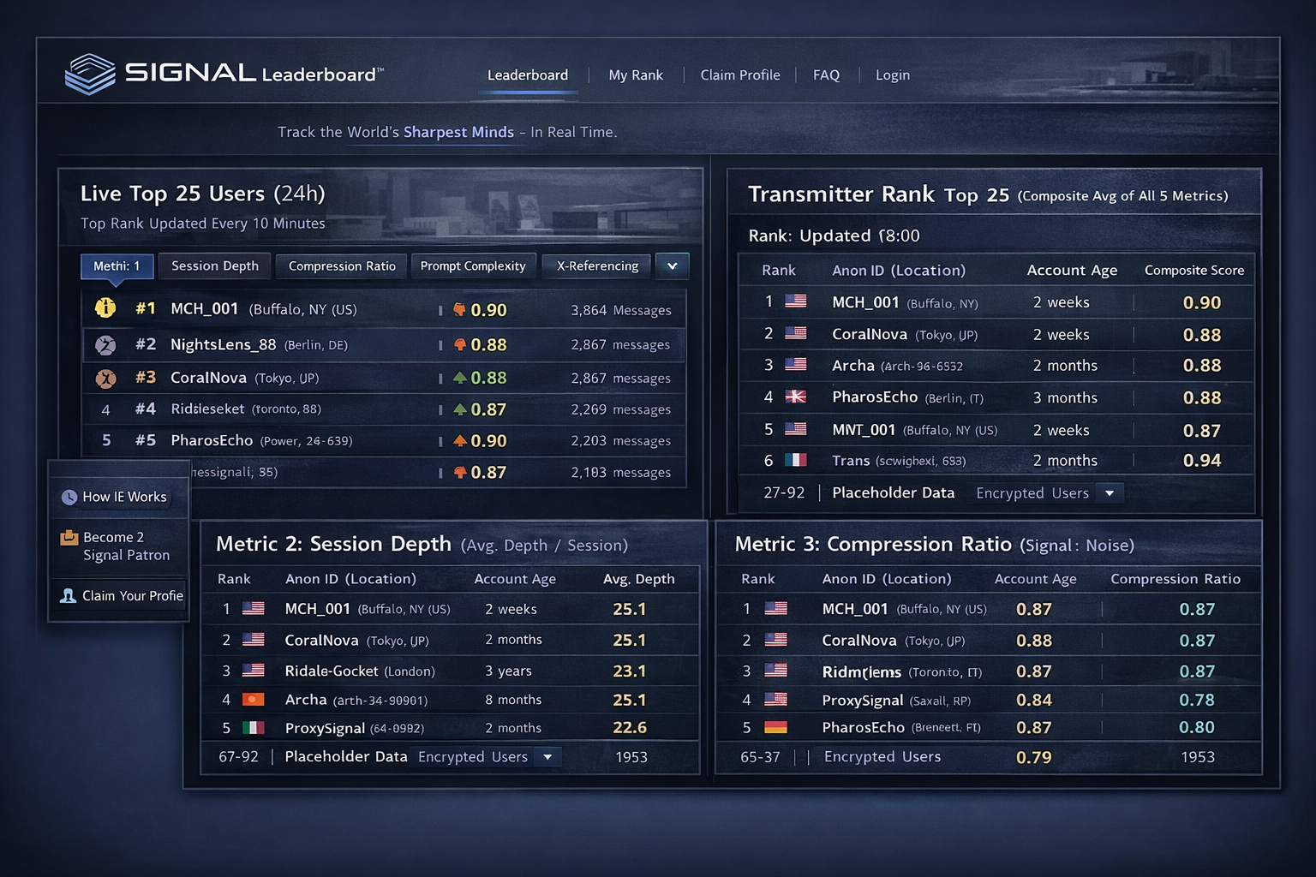This screenshot has width=1316, height=877.
Task: Open the Encrypted Users dropdown in Transmitter Rank panel
Action: click(x=1110, y=493)
